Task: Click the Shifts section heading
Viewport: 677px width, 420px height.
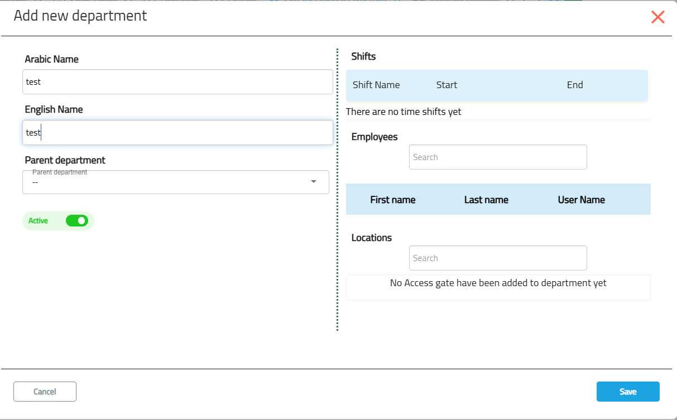Action: point(363,56)
